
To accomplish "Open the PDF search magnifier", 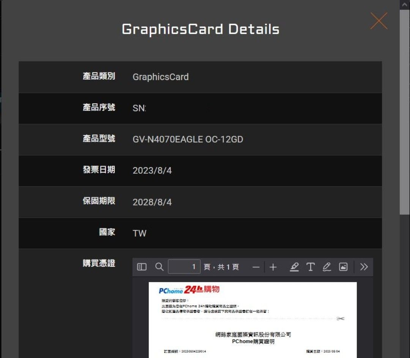I will 159,267.
